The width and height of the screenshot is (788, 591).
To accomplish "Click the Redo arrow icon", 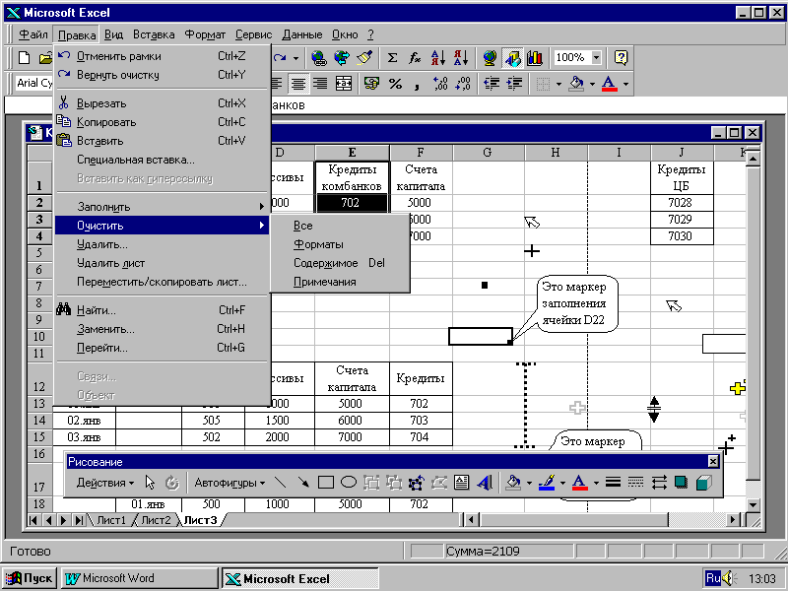I will point(280,58).
